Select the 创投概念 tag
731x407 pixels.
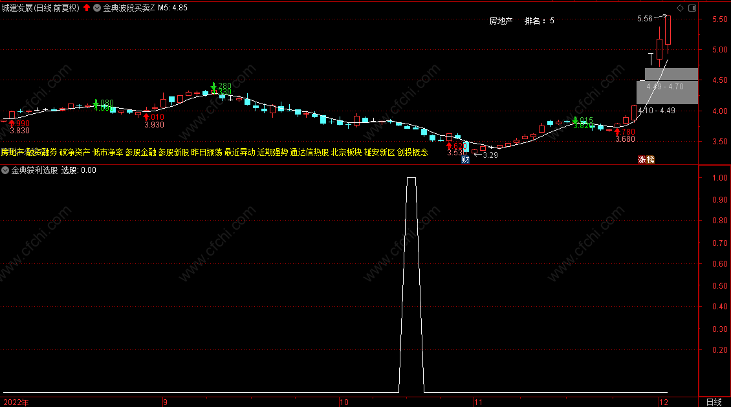(412, 152)
